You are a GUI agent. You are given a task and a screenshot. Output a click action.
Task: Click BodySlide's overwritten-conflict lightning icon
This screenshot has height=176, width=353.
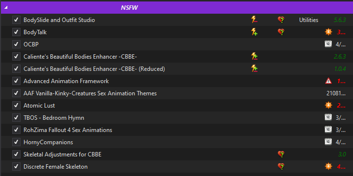pyautogui.click(x=254, y=20)
